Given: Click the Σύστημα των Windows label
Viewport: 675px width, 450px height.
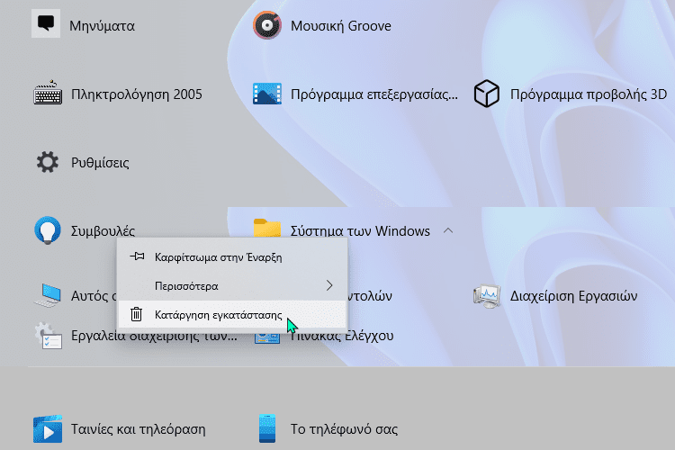Looking at the screenshot, I should [360, 231].
